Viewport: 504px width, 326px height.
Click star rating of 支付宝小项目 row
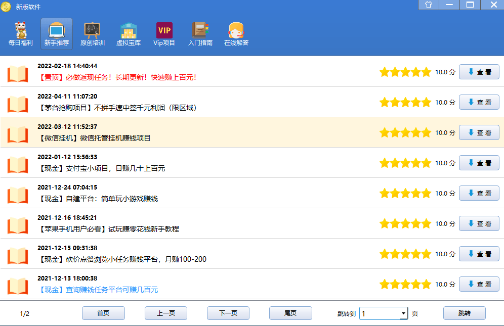point(405,163)
